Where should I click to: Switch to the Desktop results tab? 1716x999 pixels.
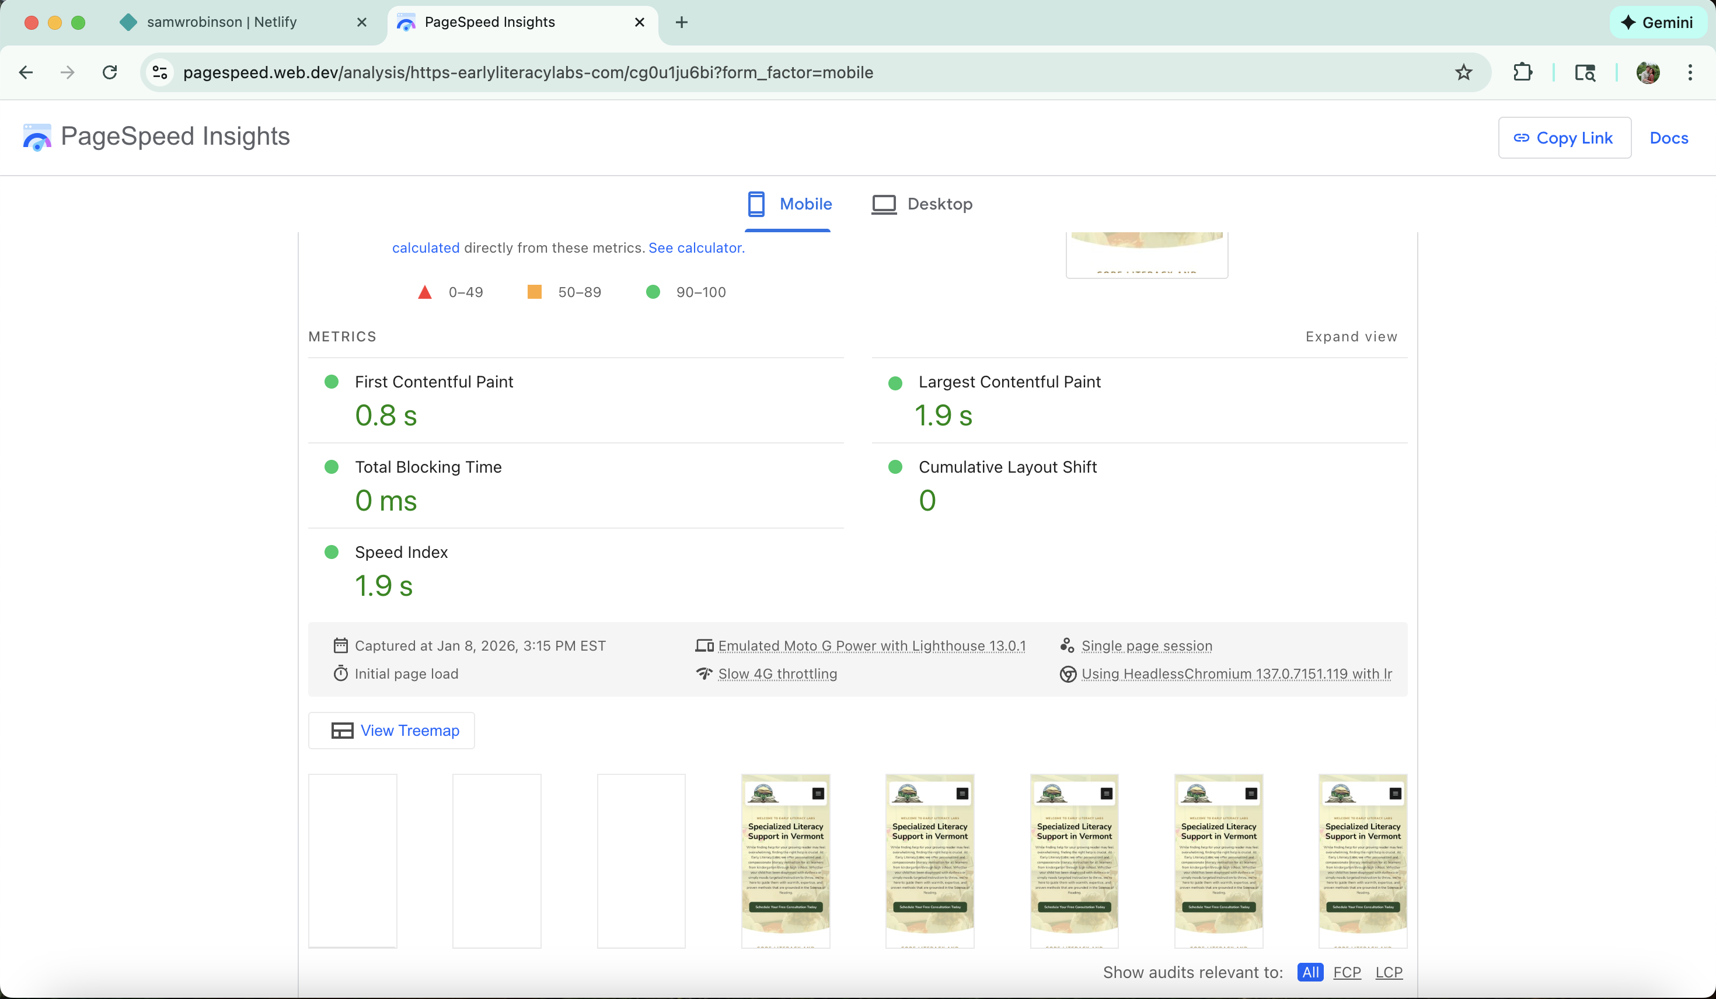923,204
